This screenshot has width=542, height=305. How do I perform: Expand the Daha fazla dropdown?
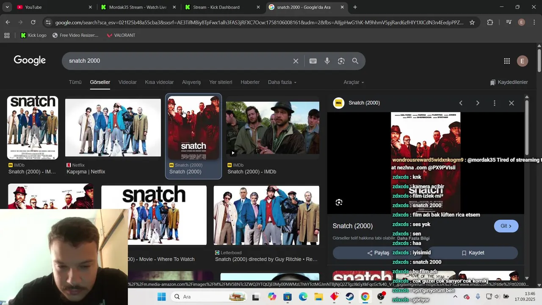[282, 82]
